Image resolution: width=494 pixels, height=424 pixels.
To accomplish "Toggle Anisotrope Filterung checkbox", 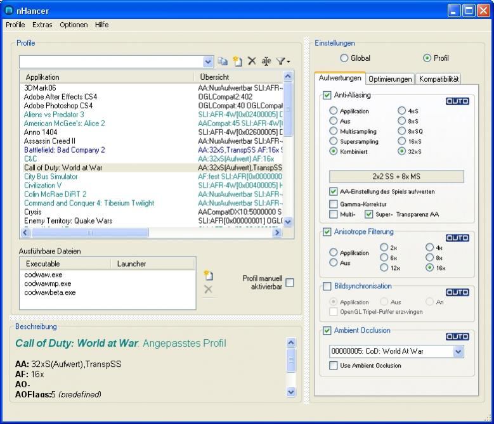I will (x=327, y=232).
